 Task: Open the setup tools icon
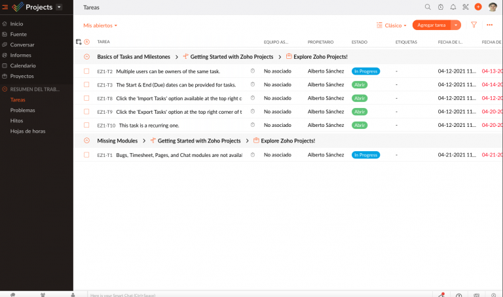tap(466, 7)
